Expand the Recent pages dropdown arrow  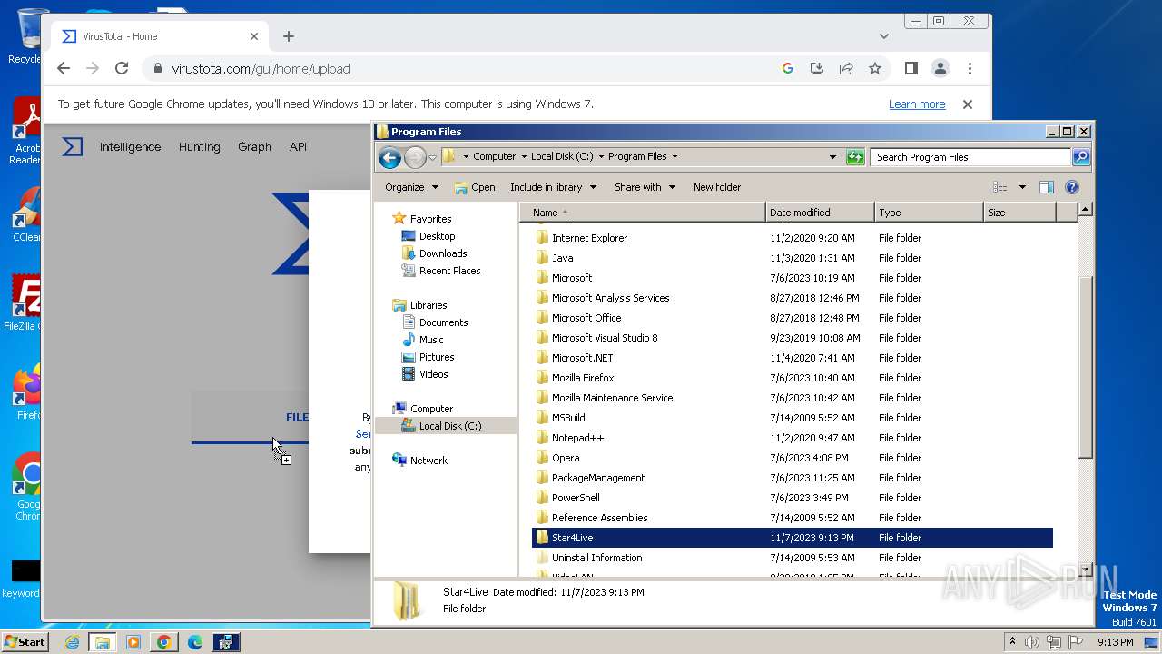[432, 157]
